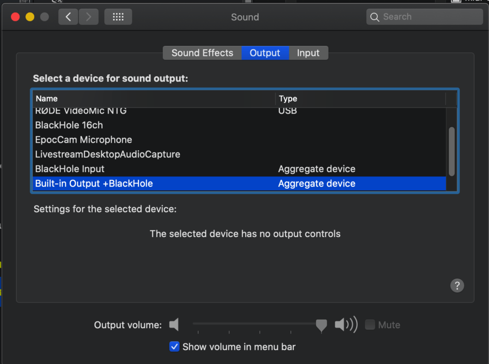Screen dimensions: 489x364
Task: Click the forward navigation arrow
Action: coord(88,17)
